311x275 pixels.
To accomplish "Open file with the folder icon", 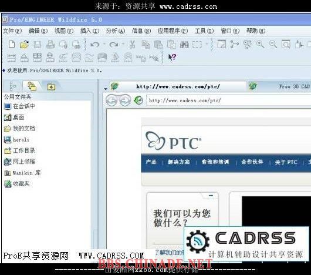I will 24,44.
